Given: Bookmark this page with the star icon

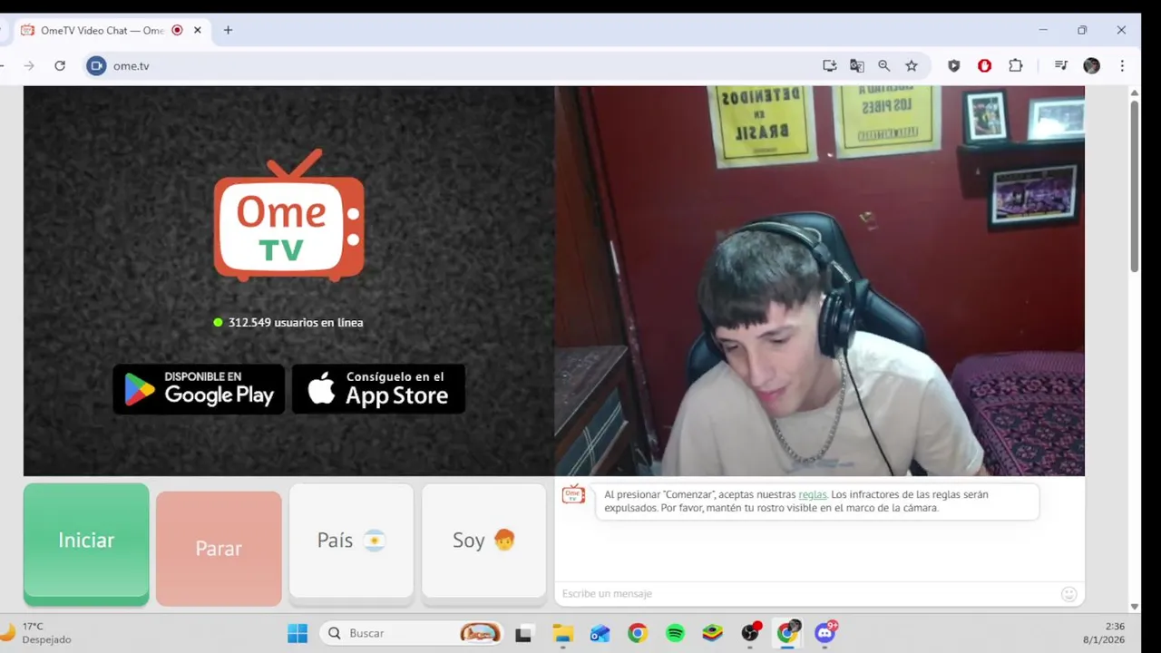Looking at the screenshot, I should [x=912, y=66].
